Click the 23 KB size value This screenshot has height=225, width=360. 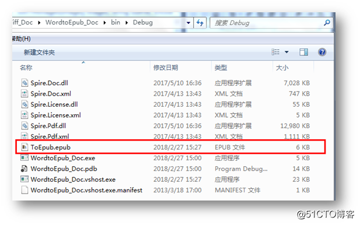301,180
